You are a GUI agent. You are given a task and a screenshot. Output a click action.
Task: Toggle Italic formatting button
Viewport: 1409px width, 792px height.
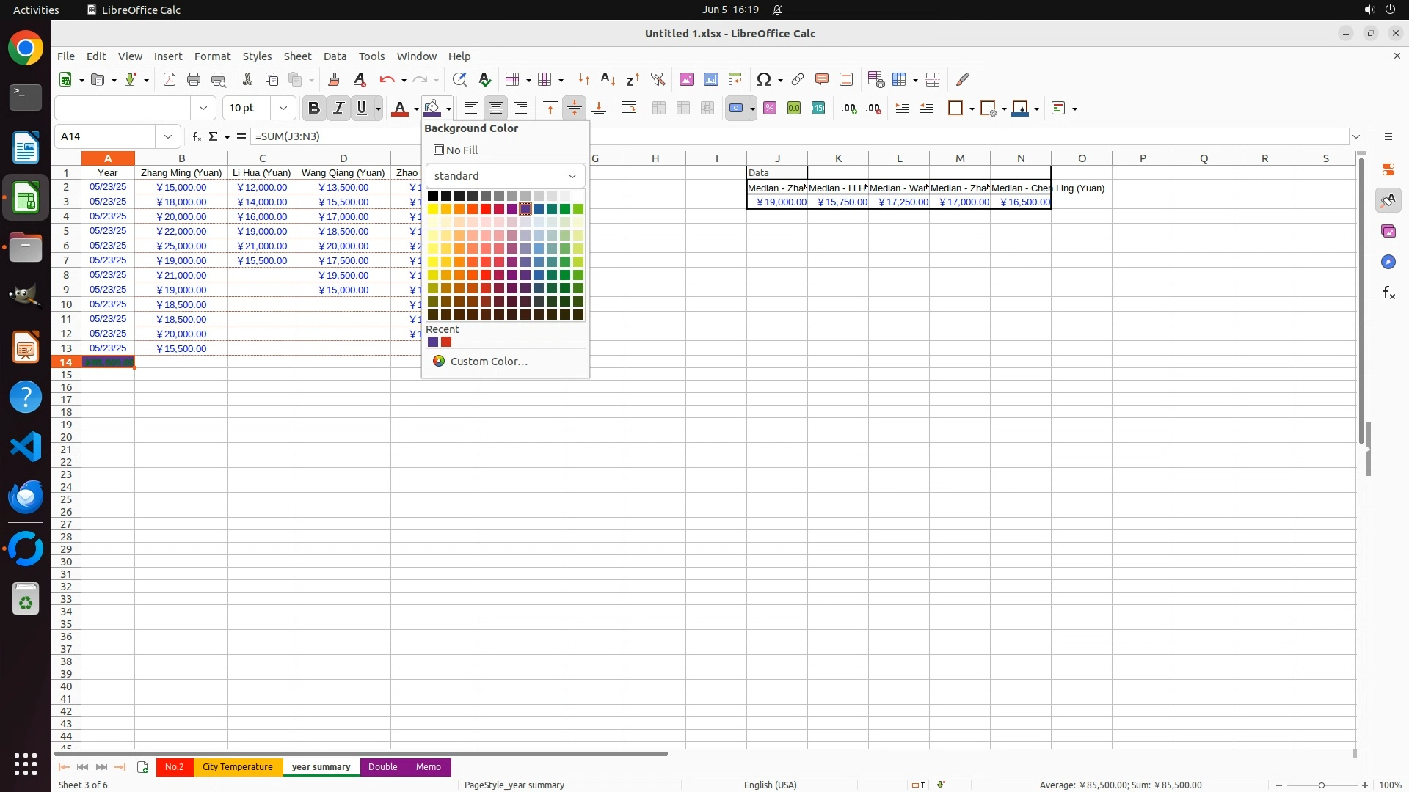pyautogui.click(x=338, y=109)
